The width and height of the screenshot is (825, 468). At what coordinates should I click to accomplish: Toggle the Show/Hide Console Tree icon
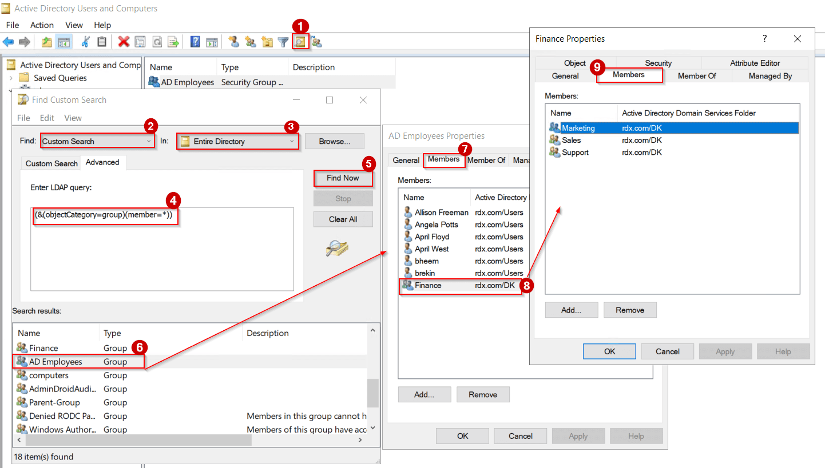coord(63,41)
